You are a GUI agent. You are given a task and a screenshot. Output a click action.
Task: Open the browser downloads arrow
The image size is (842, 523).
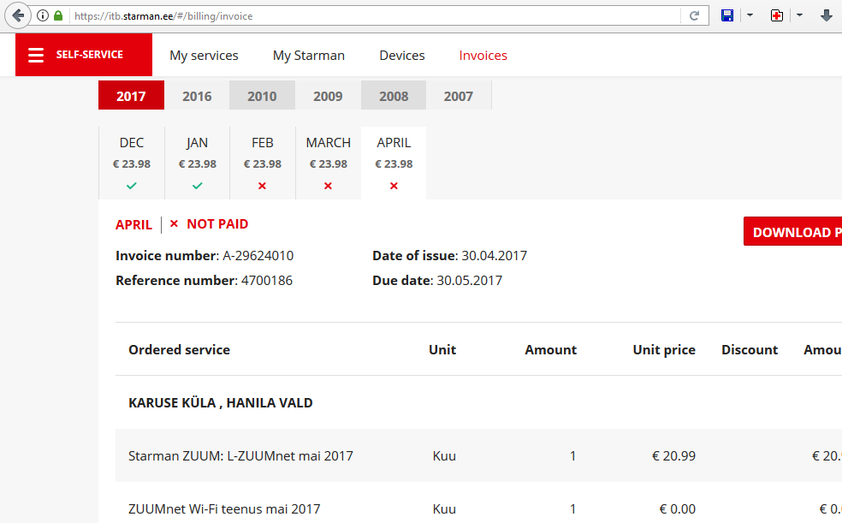pos(827,15)
